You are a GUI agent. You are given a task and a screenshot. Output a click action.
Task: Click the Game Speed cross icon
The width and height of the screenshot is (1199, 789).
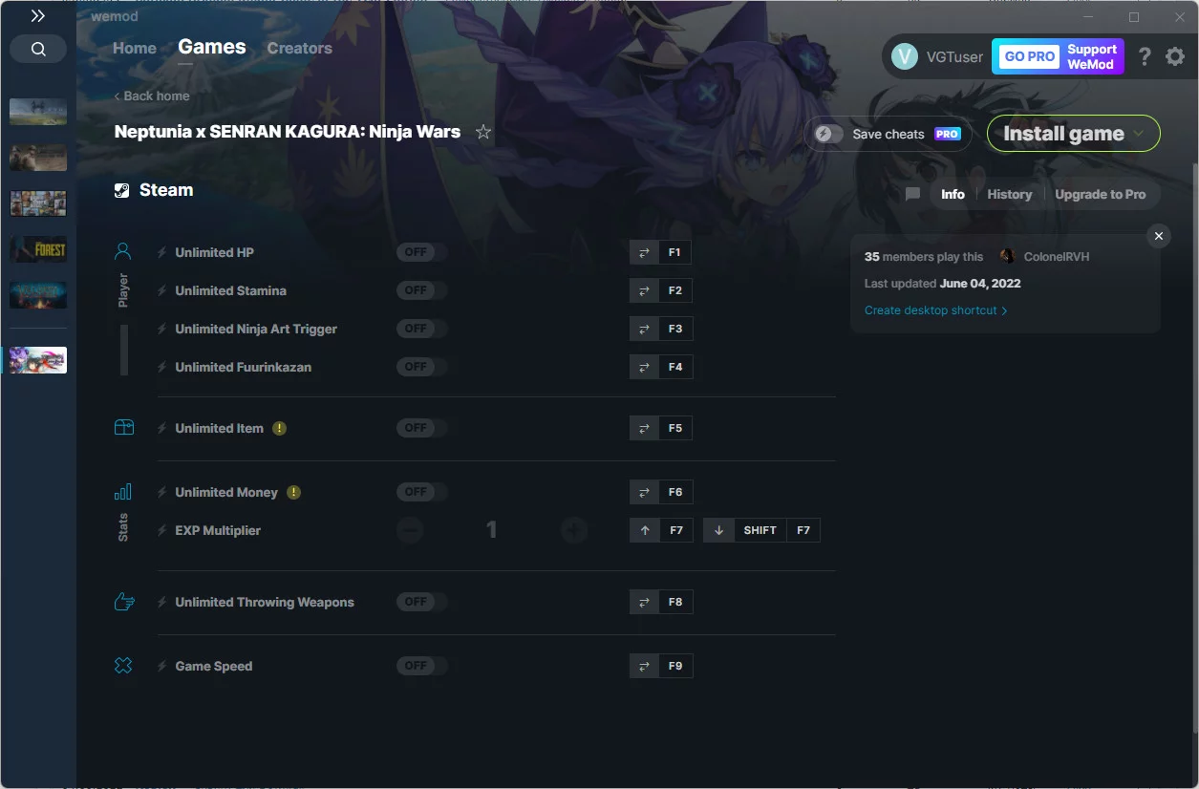point(123,666)
